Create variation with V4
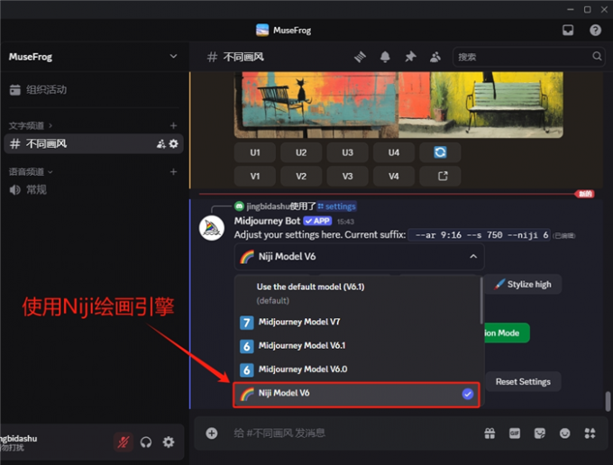613x465 pixels. [x=394, y=176]
